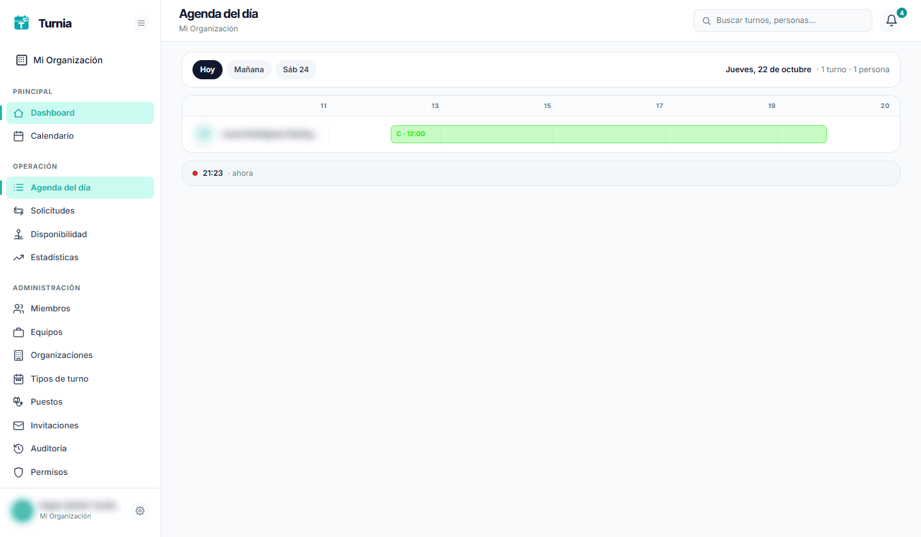Open the Auditoría page
Image resolution: width=921 pixels, height=537 pixels.
(x=81, y=449)
